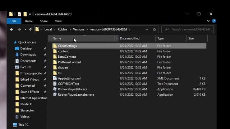
Task: Open Help with the question mark icon
Action: click(214, 21)
